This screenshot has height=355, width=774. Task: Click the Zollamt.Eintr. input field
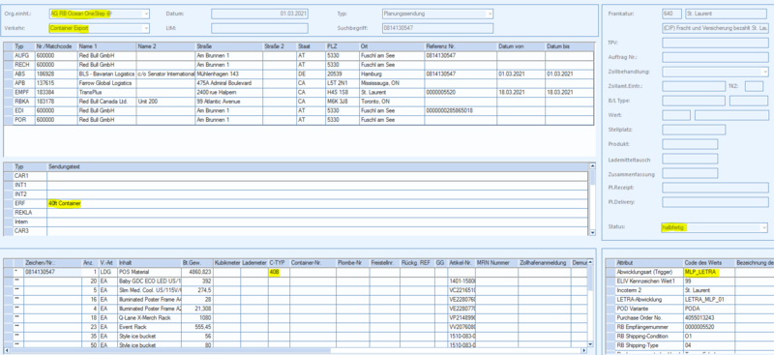(x=694, y=86)
